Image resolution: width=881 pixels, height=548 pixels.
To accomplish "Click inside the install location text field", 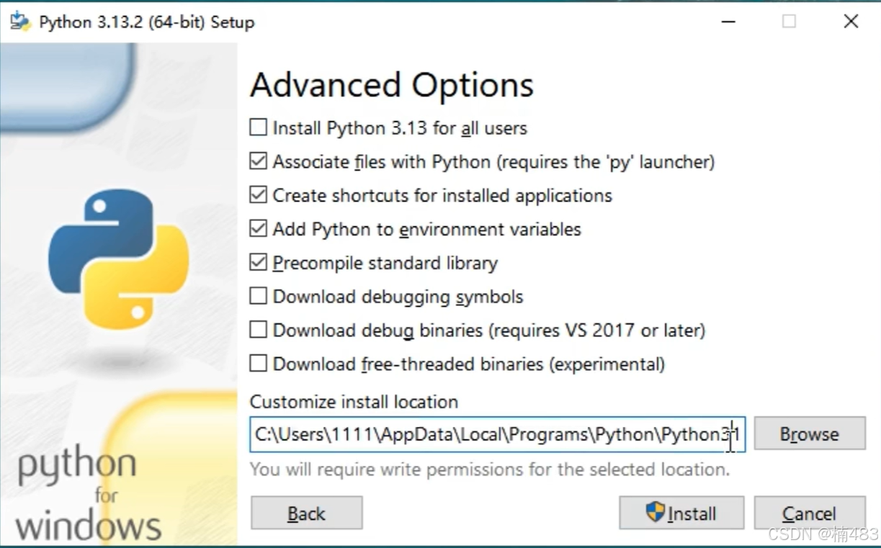I will (497, 434).
